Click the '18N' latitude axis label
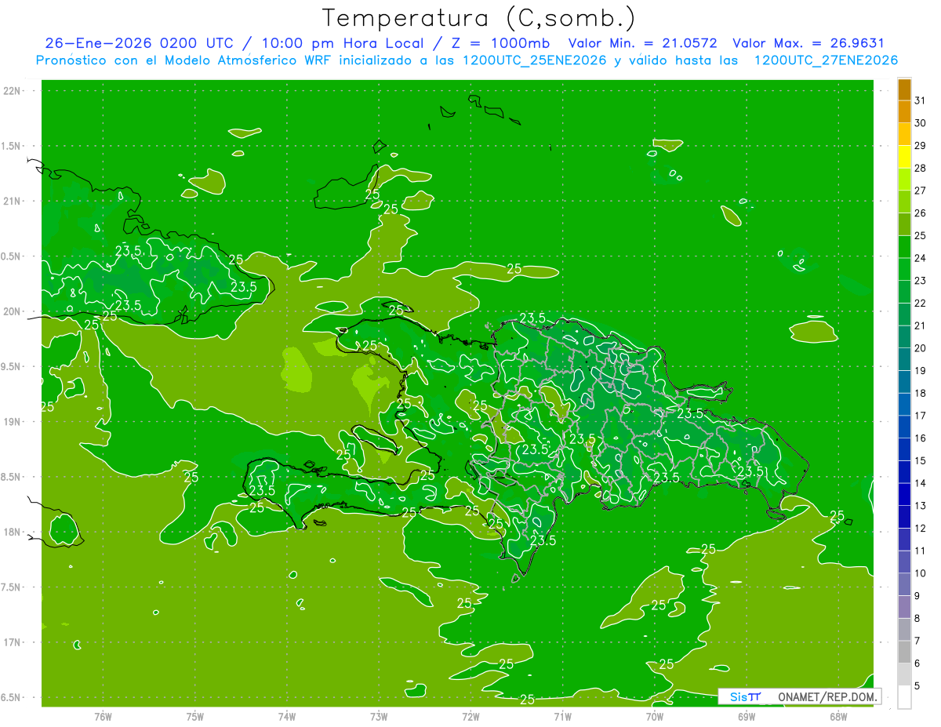Screen dimensions: 941x727 [13, 532]
